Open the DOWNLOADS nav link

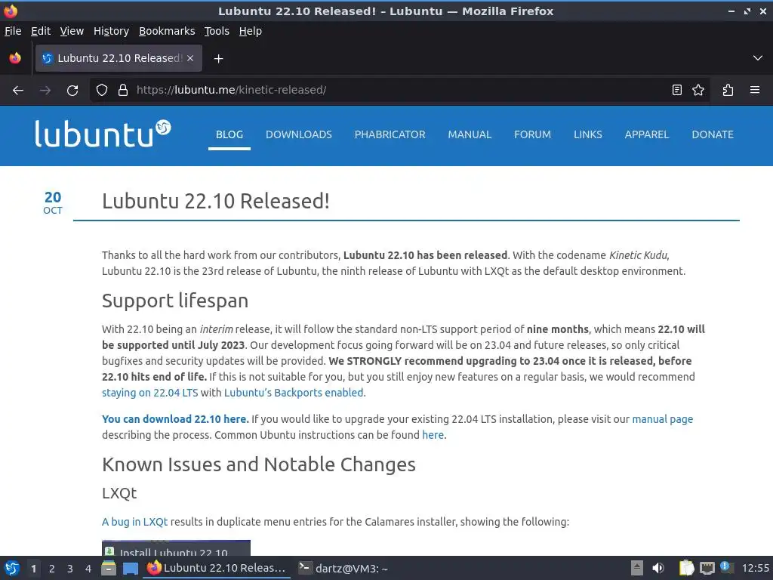click(299, 134)
